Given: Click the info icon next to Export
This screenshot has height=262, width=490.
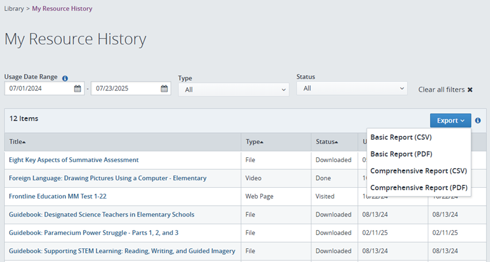Looking at the screenshot, I should [x=478, y=120].
